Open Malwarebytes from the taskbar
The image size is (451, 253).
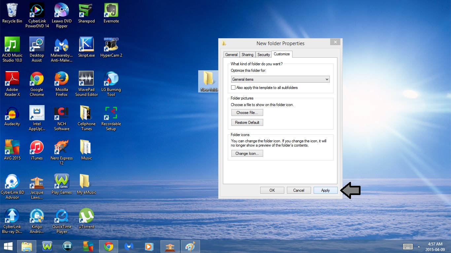coord(129,246)
